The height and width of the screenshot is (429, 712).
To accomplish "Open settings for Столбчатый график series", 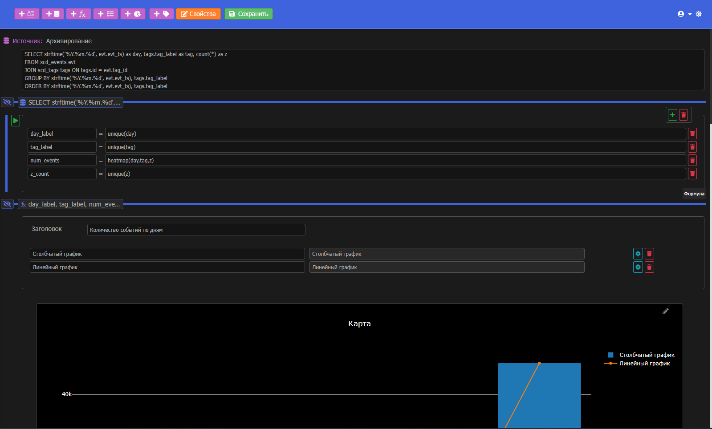I will (x=638, y=254).
